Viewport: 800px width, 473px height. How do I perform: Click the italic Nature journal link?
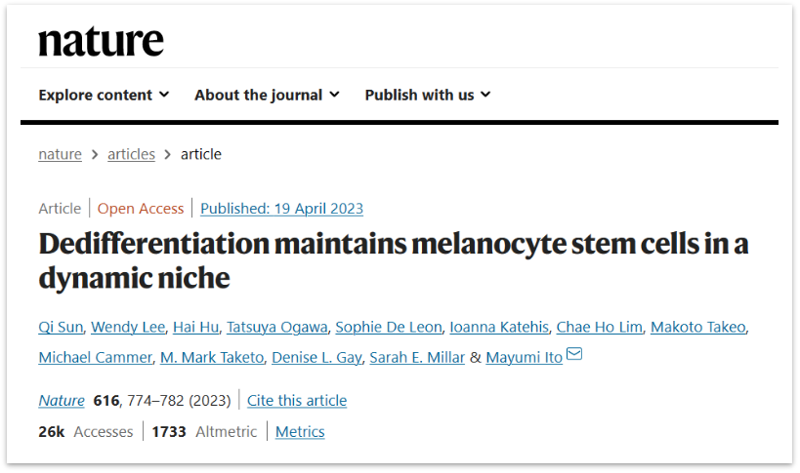pyautogui.click(x=62, y=400)
